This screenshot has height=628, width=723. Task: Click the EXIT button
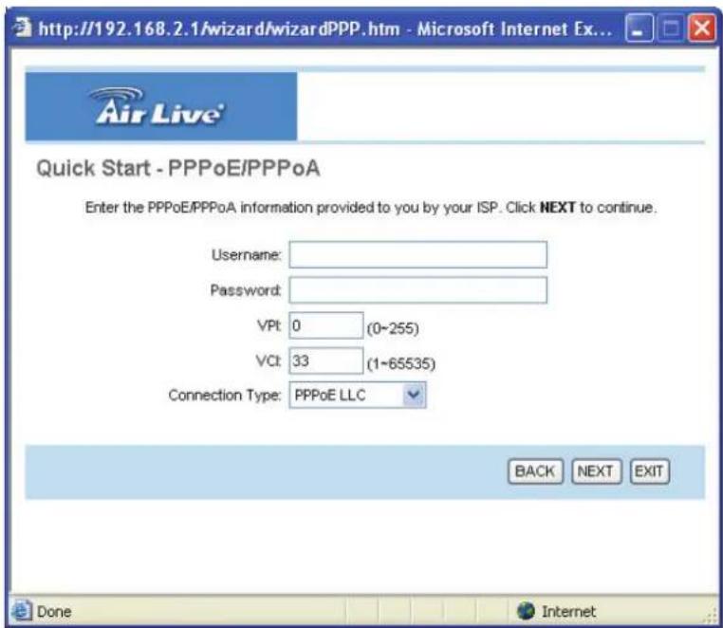649,471
